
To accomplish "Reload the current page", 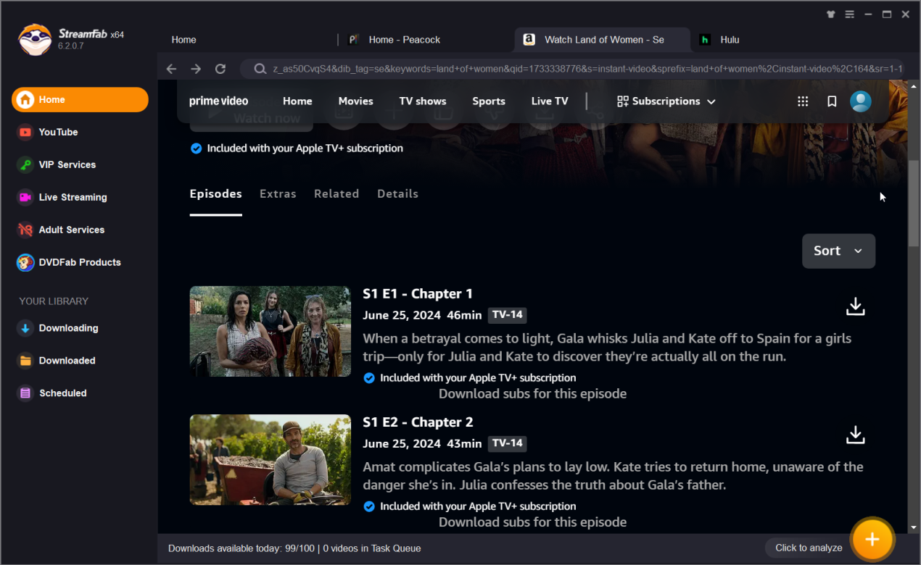I will point(220,69).
